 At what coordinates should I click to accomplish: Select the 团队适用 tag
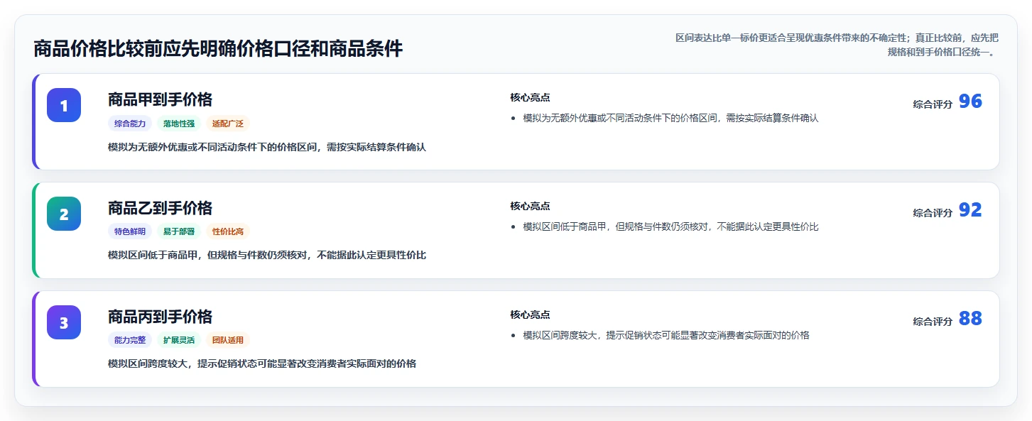click(x=228, y=340)
